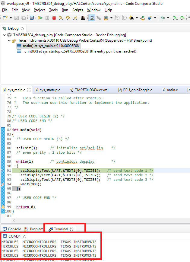Open dropdown beside the blue sphere icon
190x262 pixels.
click(155, 18)
